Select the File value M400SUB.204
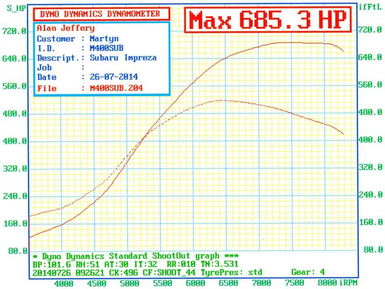This screenshot has height=289, width=385. [113, 88]
